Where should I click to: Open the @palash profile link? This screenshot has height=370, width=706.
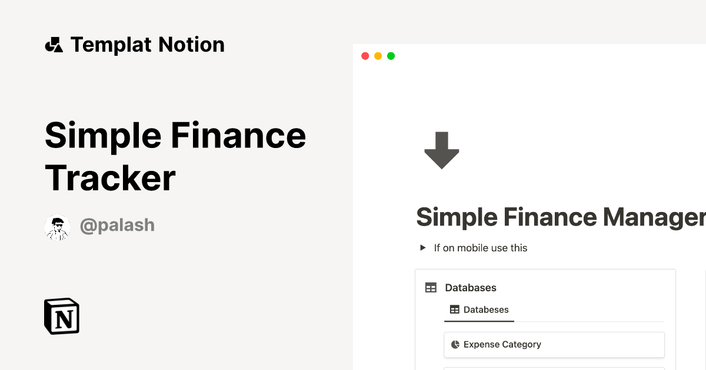point(117,225)
